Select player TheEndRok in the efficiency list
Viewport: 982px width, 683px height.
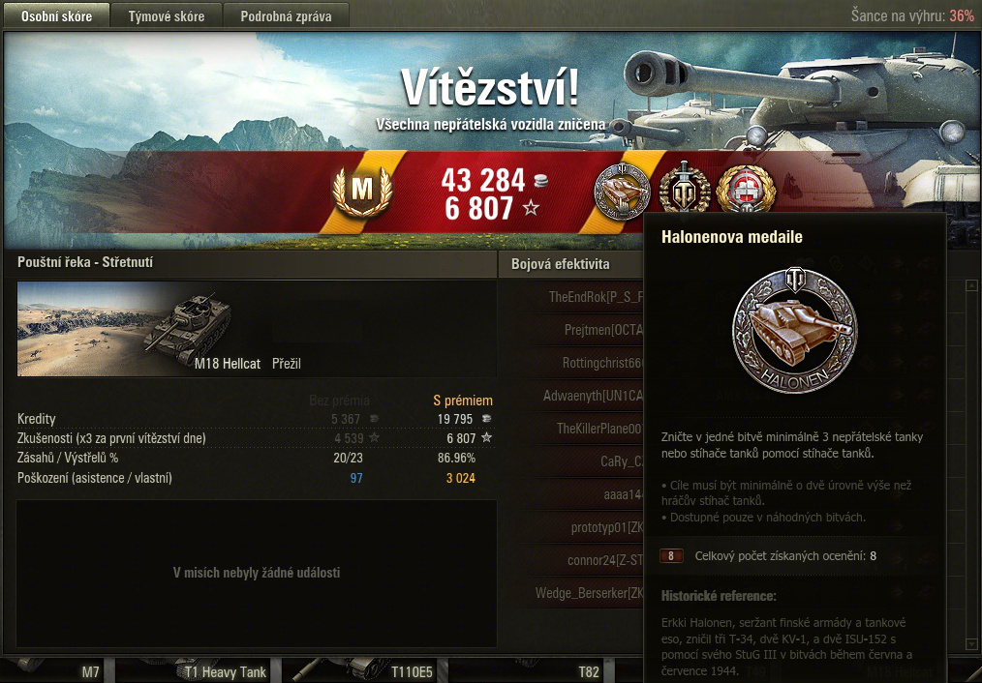(x=595, y=297)
